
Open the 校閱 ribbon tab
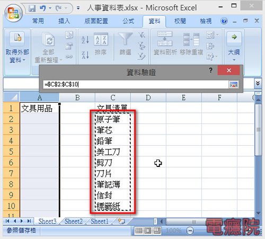(180, 21)
